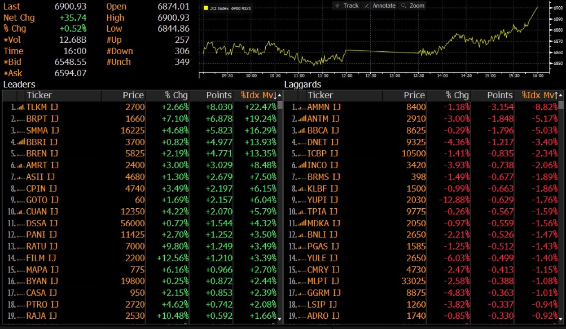The image size is (566, 329).
Task: Open the BYAN IJ ticker
Action: click(42, 281)
